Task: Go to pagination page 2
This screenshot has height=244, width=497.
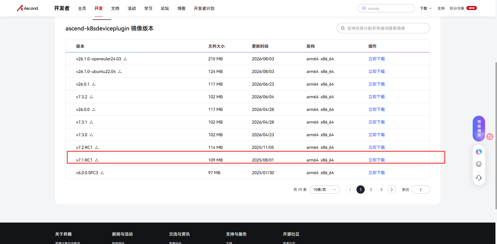Action: (371, 190)
